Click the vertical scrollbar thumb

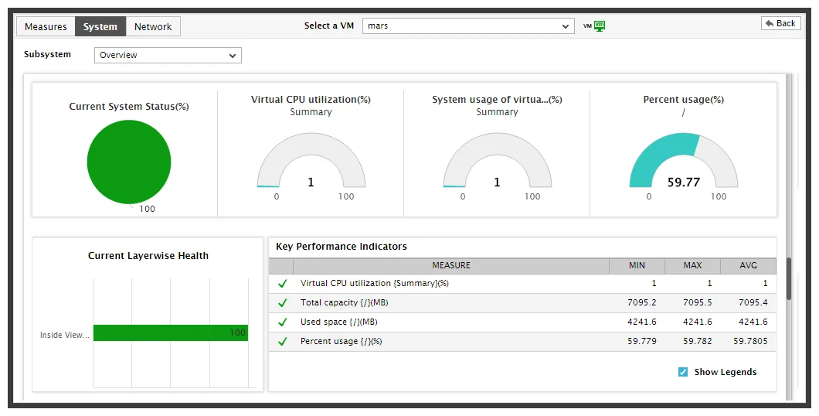click(788, 278)
